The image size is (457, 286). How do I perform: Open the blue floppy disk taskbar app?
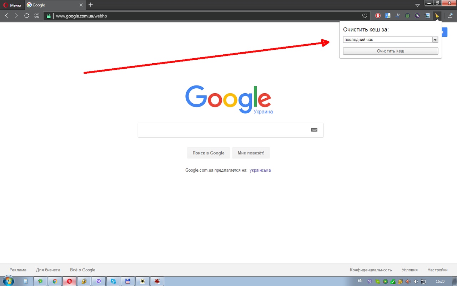click(128, 281)
